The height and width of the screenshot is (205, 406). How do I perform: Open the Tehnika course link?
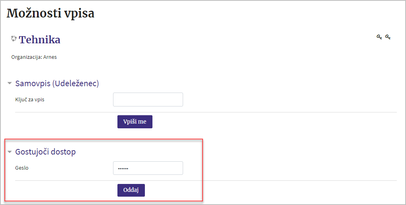pos(40,40)
